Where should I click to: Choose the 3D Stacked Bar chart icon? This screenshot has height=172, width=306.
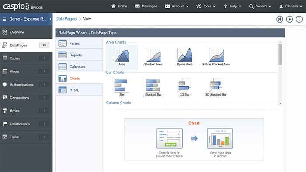pyautogui.click(x=216, y=85)
